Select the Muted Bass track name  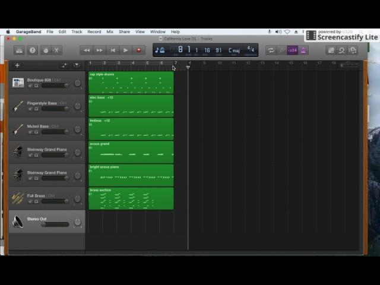pyautogui.click(x=38, y=126)
